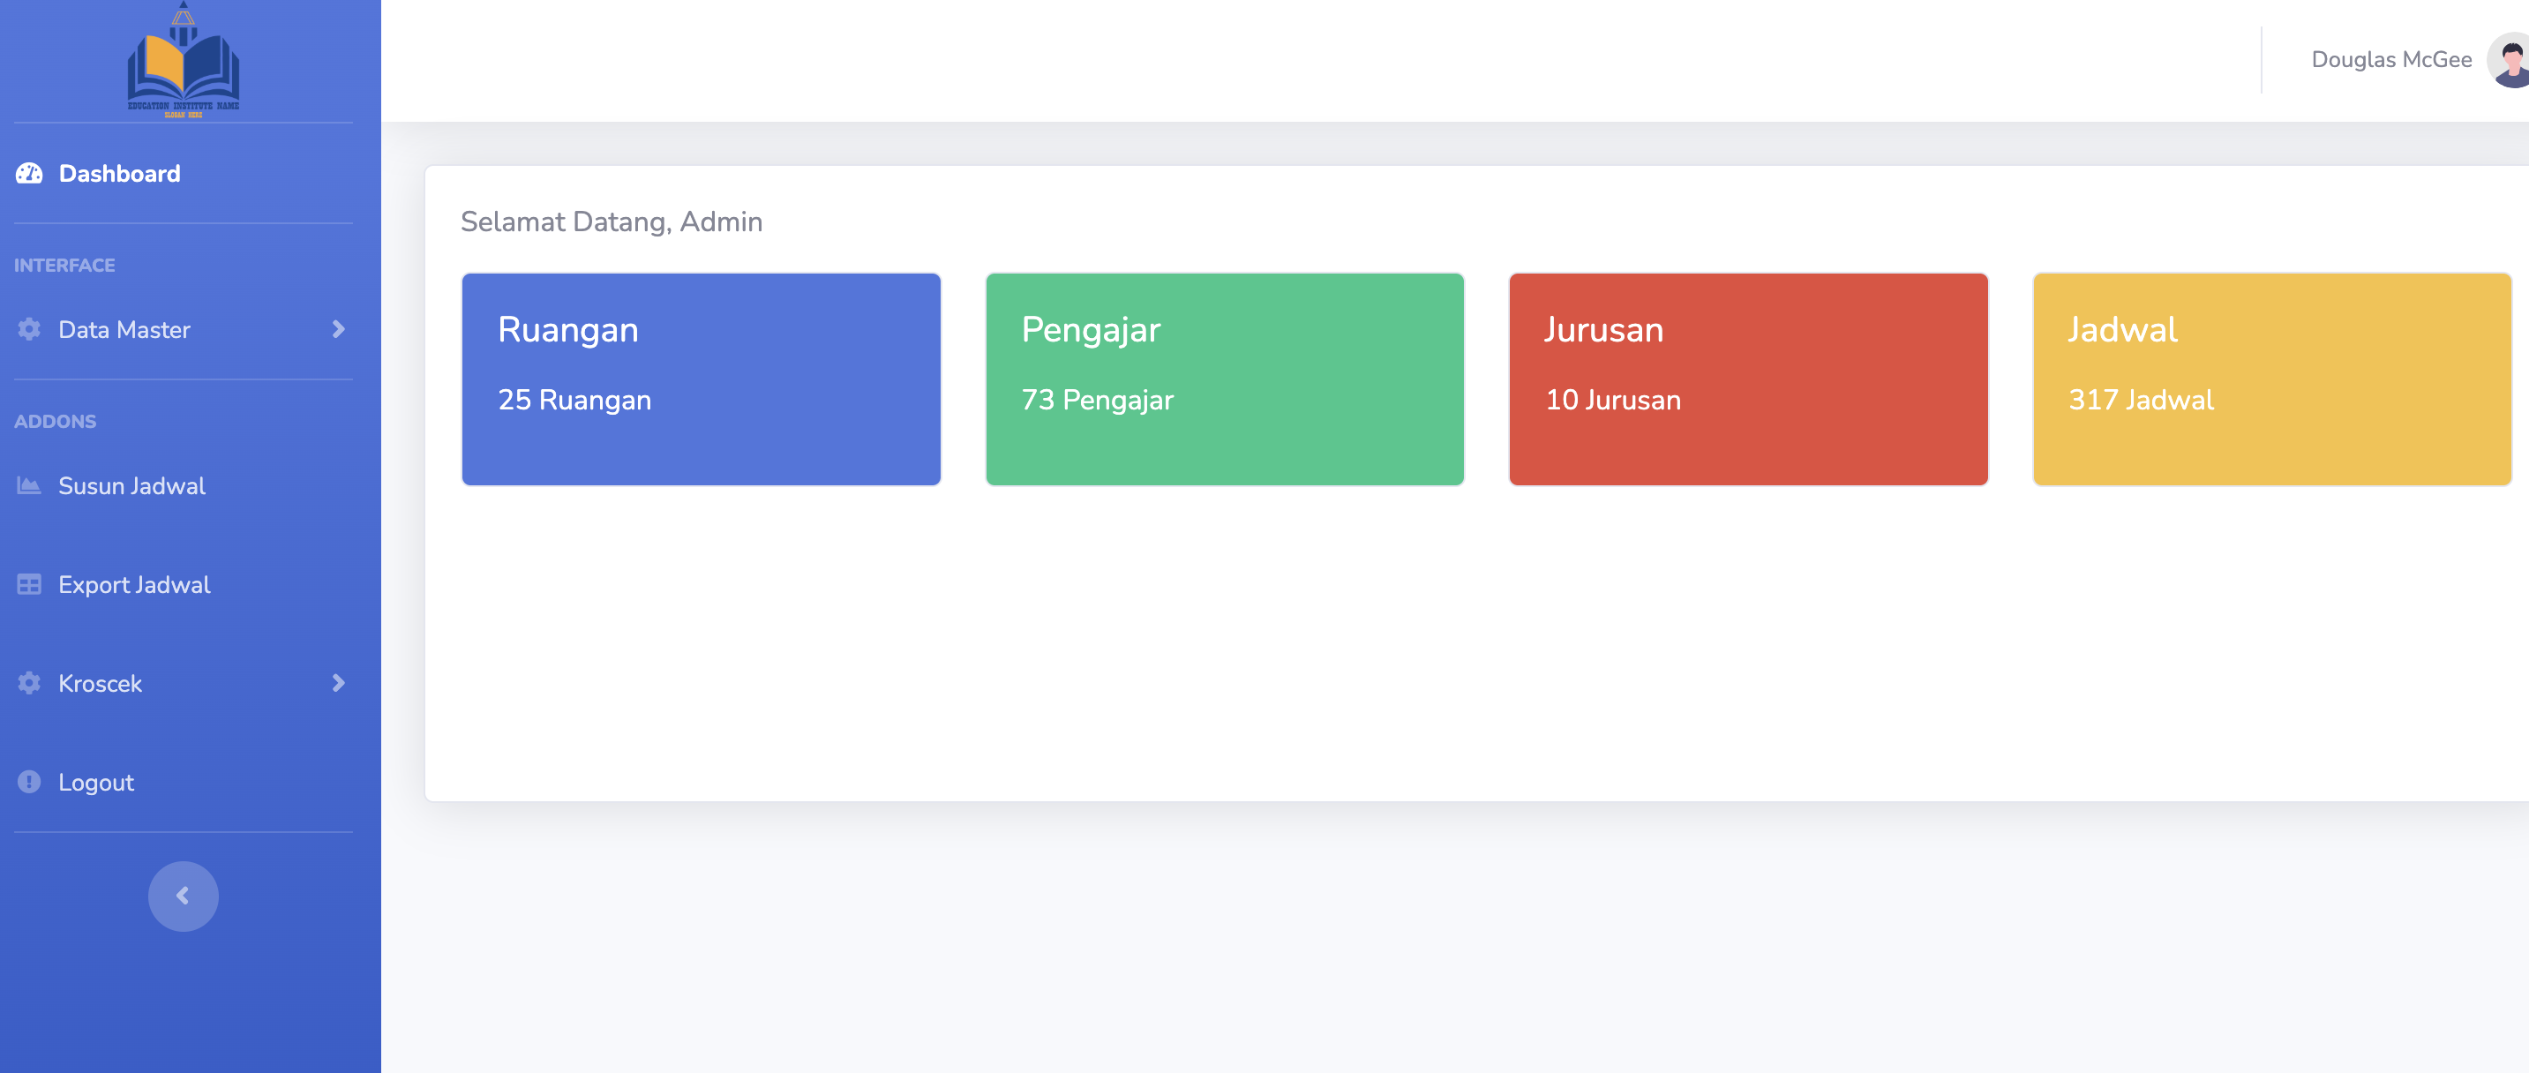Click the Susun Jadwal chart icon
This screenshot has height=1073, width=2529.
coord(28,485)
